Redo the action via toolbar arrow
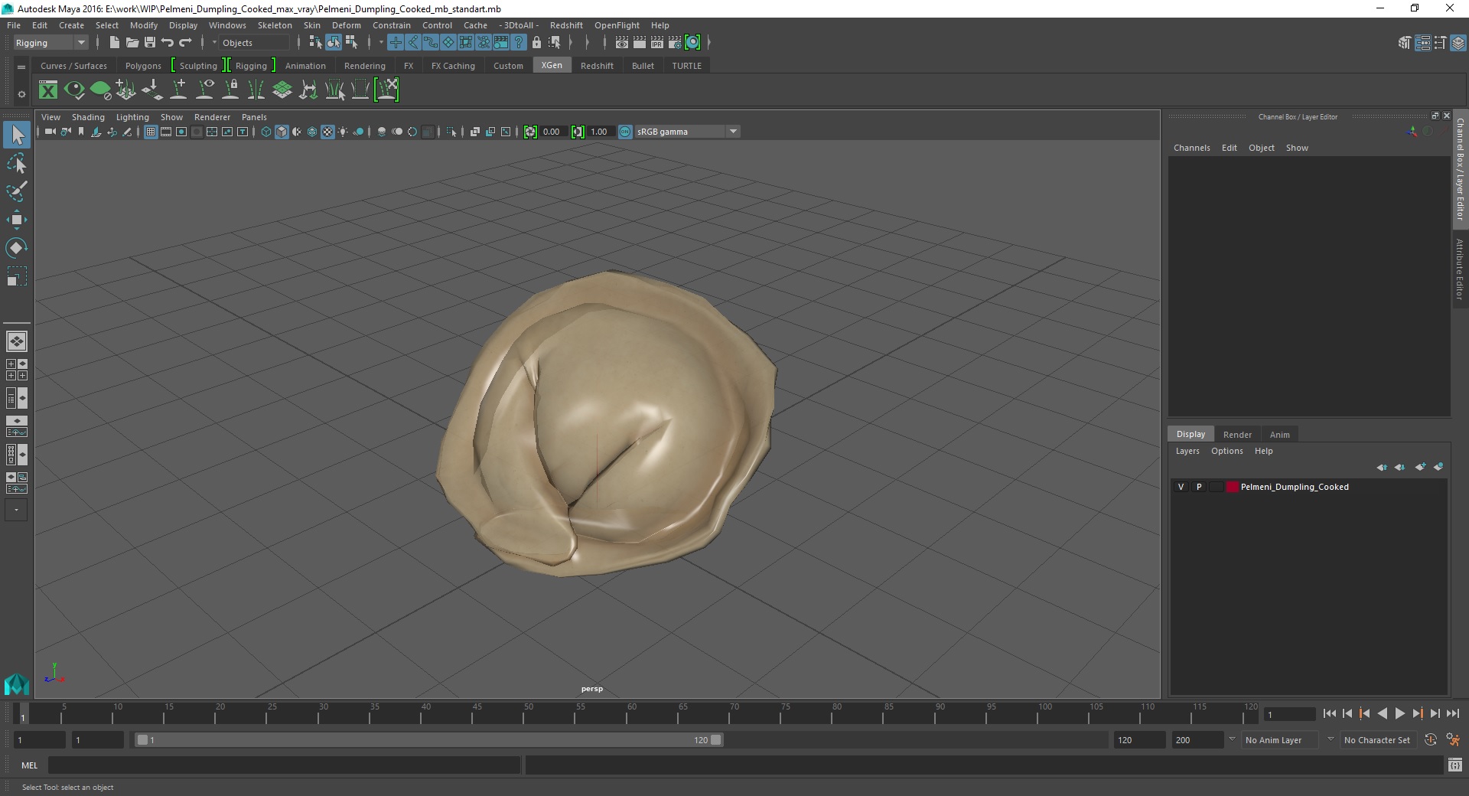 tap(185, 43)
